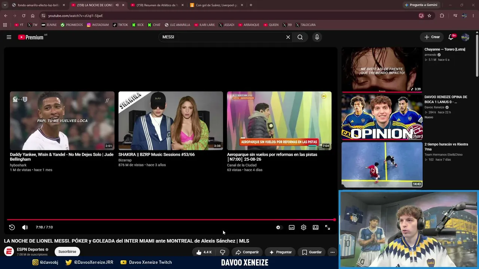This screenshot has width=479, height=269.
Task: Open YouTube notifications bell
Action: [451, 37]
